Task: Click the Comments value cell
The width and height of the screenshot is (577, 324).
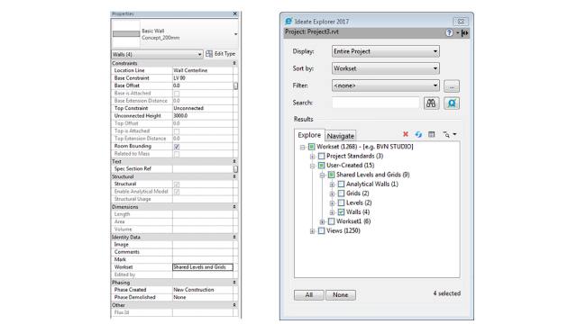Action: (x=203, y=252)
